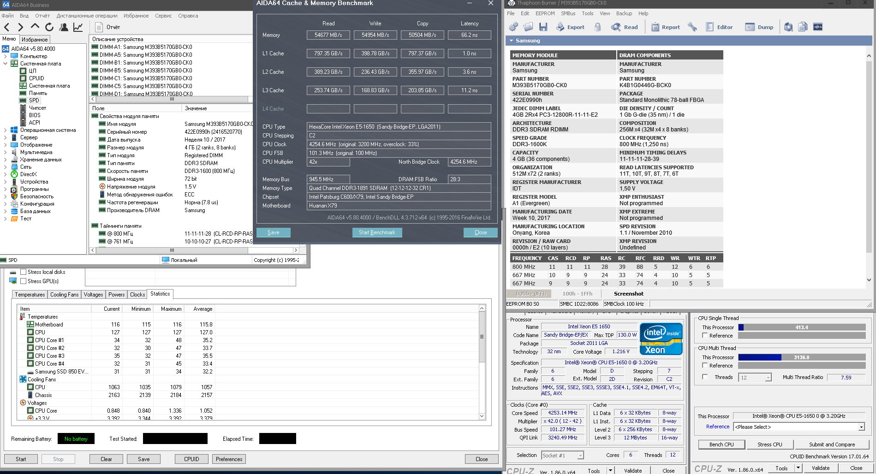
Task: Click the Stress CPU button
Action: [770, 444]
